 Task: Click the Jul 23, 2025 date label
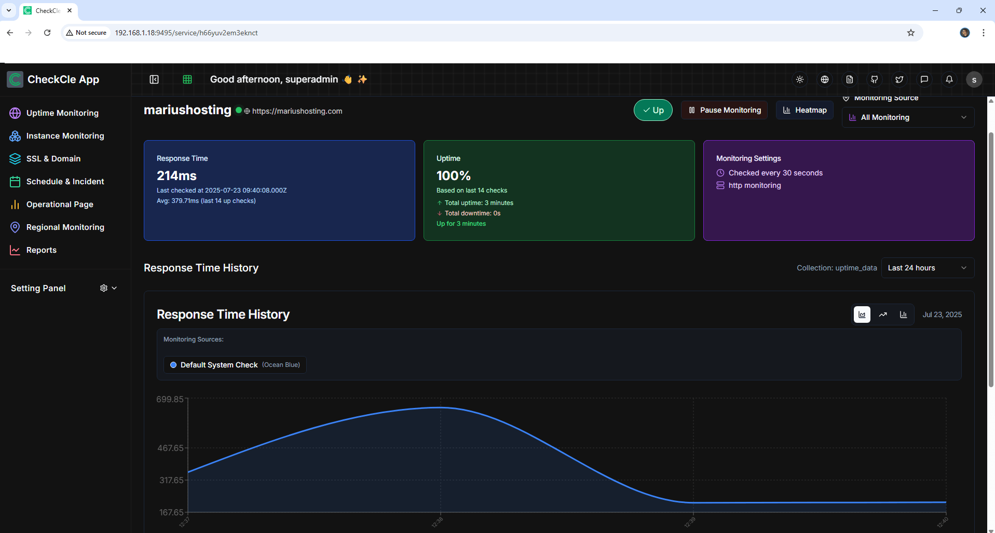pyautogui.click(x=942, y=315)
